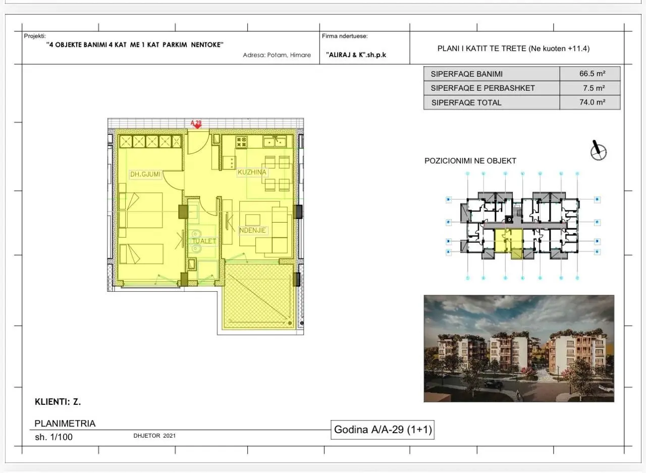The height and width of the screenshot is (473, 646).
Task: Click the Firma ndertuese label
Action: tap(345, 36)
